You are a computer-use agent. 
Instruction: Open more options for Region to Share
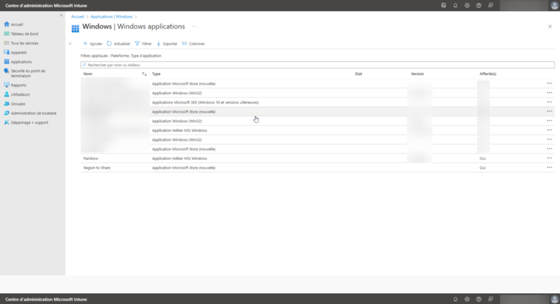tap(549, 167)
